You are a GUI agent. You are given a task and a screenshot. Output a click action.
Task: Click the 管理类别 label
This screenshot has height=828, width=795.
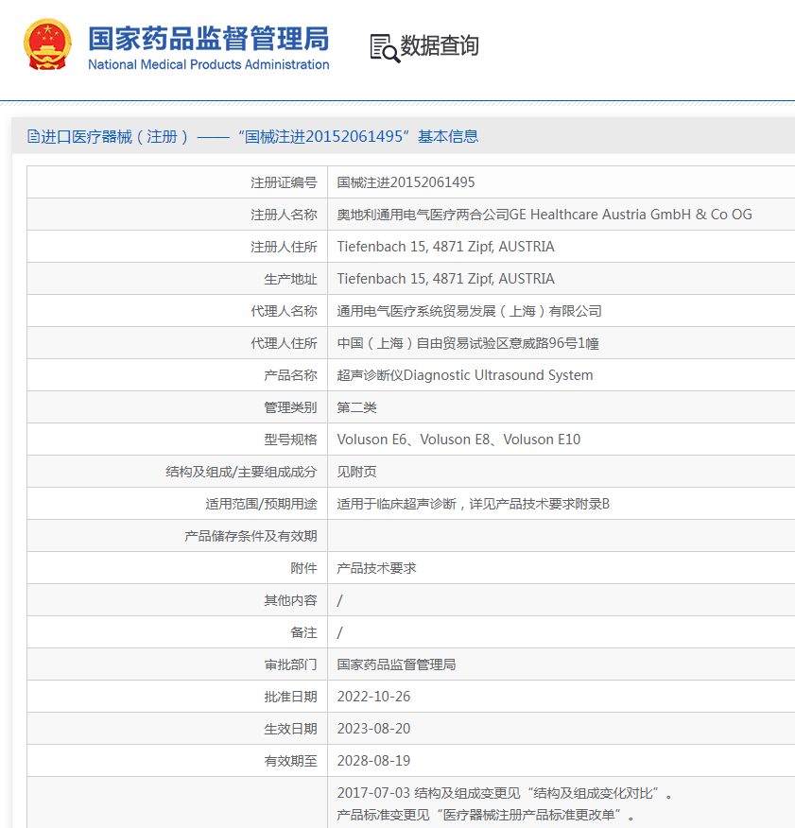[290, 407]
